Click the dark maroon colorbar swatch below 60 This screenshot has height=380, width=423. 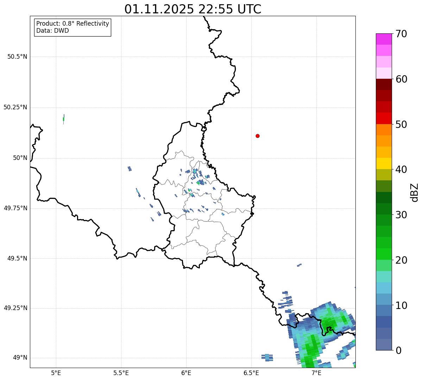[384, 84]
